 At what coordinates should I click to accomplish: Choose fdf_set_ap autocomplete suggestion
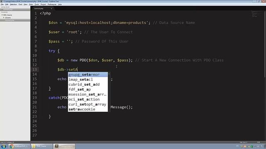tap(88, 89)
